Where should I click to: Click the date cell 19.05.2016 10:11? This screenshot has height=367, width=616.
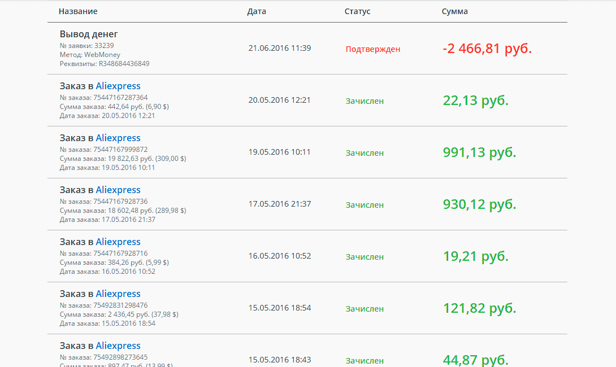click(x=279, y=152)
